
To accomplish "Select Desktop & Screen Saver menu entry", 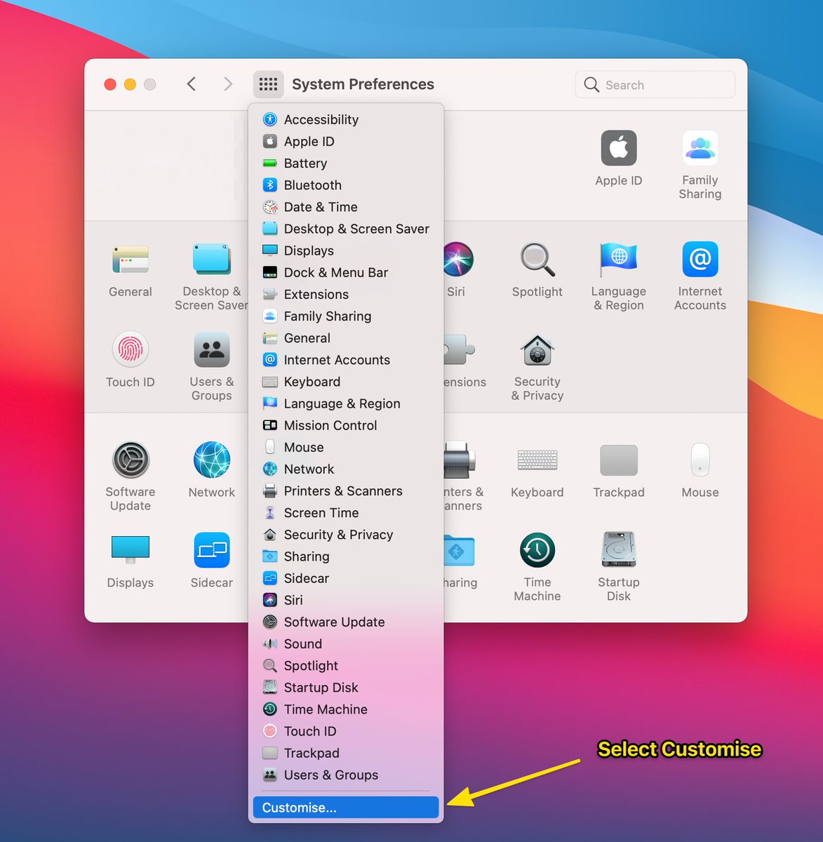I will click(346, 229).
